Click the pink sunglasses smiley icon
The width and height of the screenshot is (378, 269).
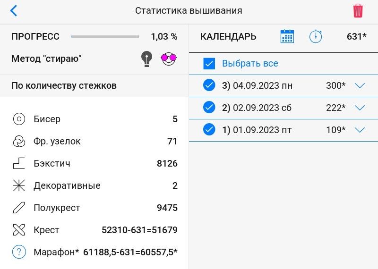[x=168, y=59]
